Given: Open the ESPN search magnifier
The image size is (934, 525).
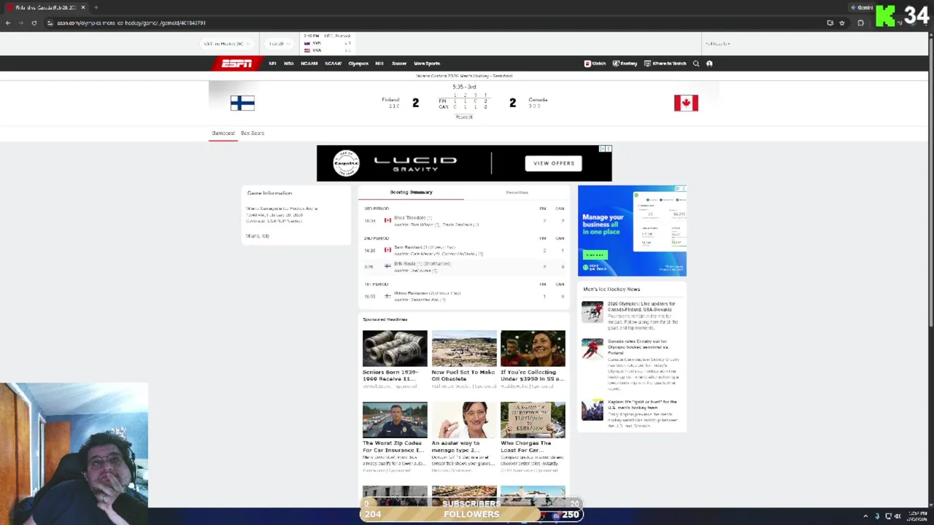Looking at the screenshot, I should click(x=696, y=63).
